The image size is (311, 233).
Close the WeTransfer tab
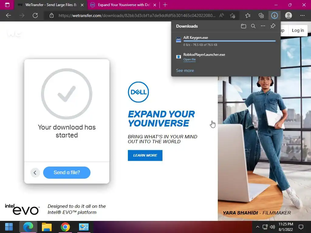click(x=82, y=5)
